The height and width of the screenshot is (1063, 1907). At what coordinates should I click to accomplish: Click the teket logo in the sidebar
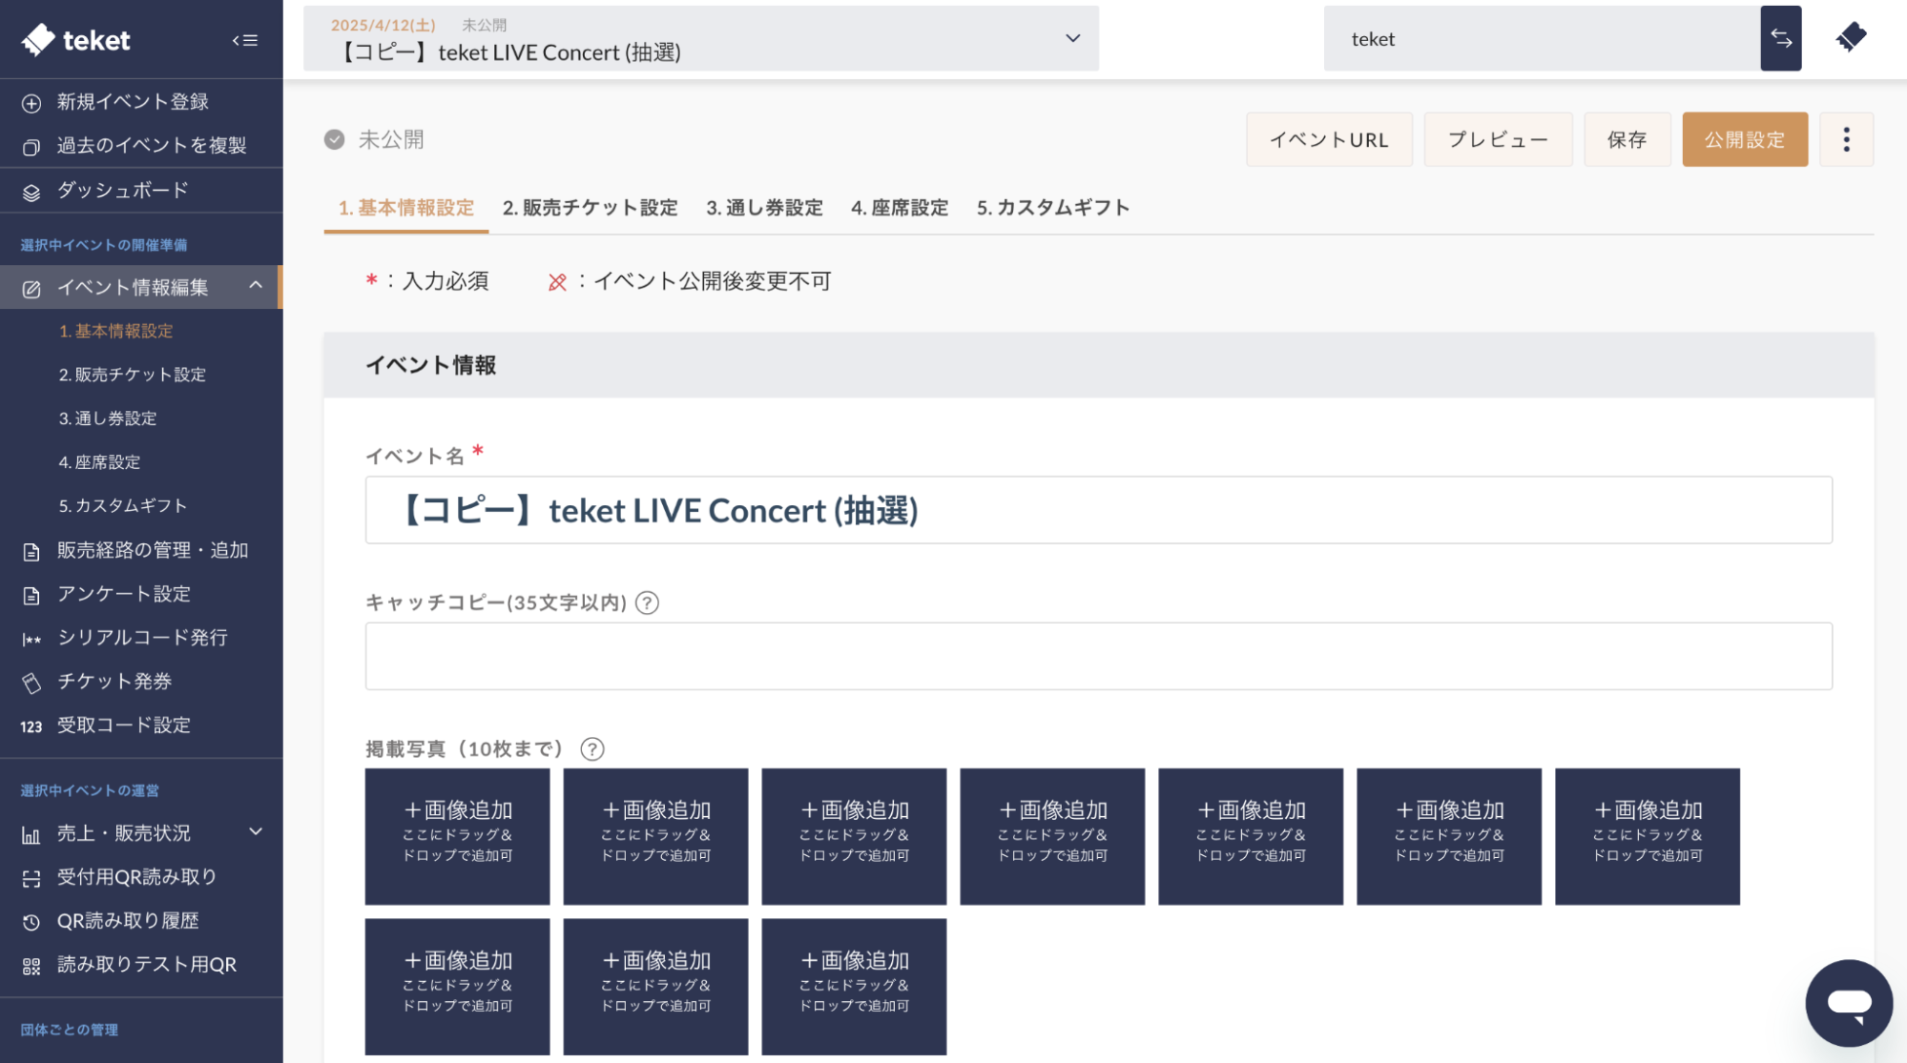point(76,39)
